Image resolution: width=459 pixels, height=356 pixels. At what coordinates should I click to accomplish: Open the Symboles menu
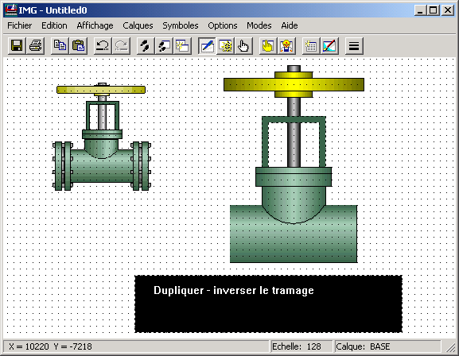click(x=181, y=25)
